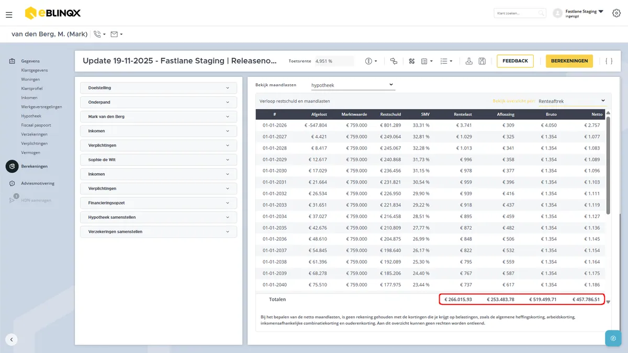Screen dimensions: 628x353
Task: Go to Klantgegevens in the sidebar
Action: click(x=35, y=70)
